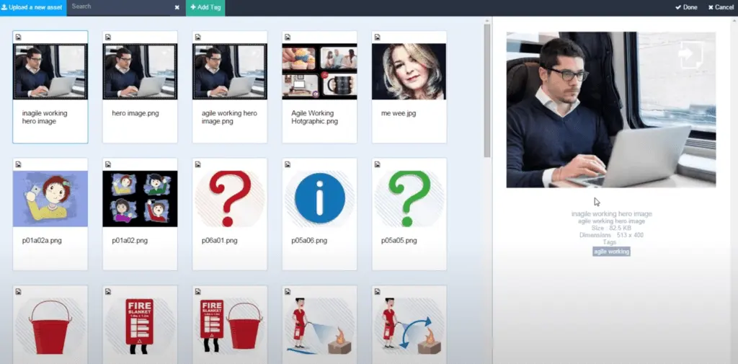Click image-type icon on p06a01.png card
The width and height of the screenshot is (738, 364).
[197, 164]
